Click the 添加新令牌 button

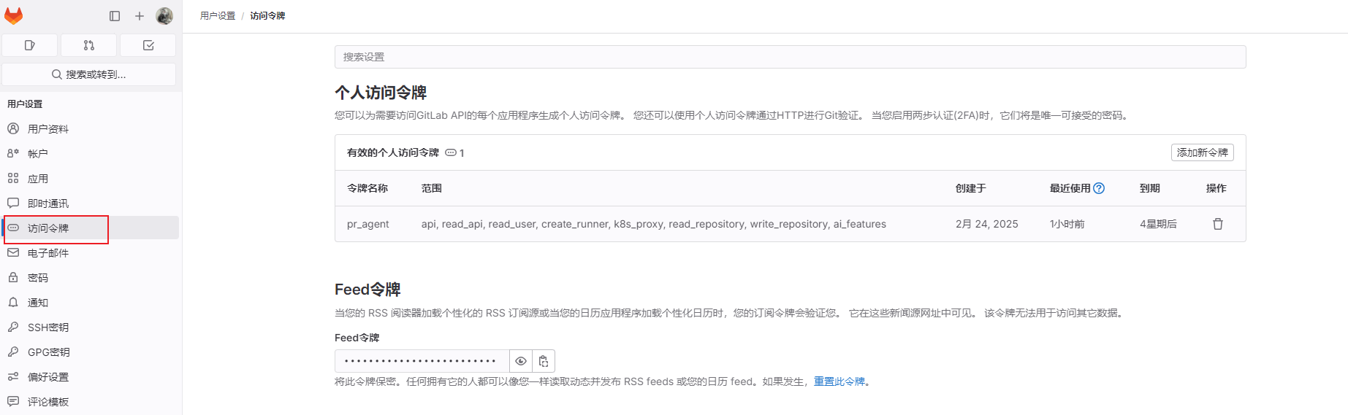(x=1202, y=152)
